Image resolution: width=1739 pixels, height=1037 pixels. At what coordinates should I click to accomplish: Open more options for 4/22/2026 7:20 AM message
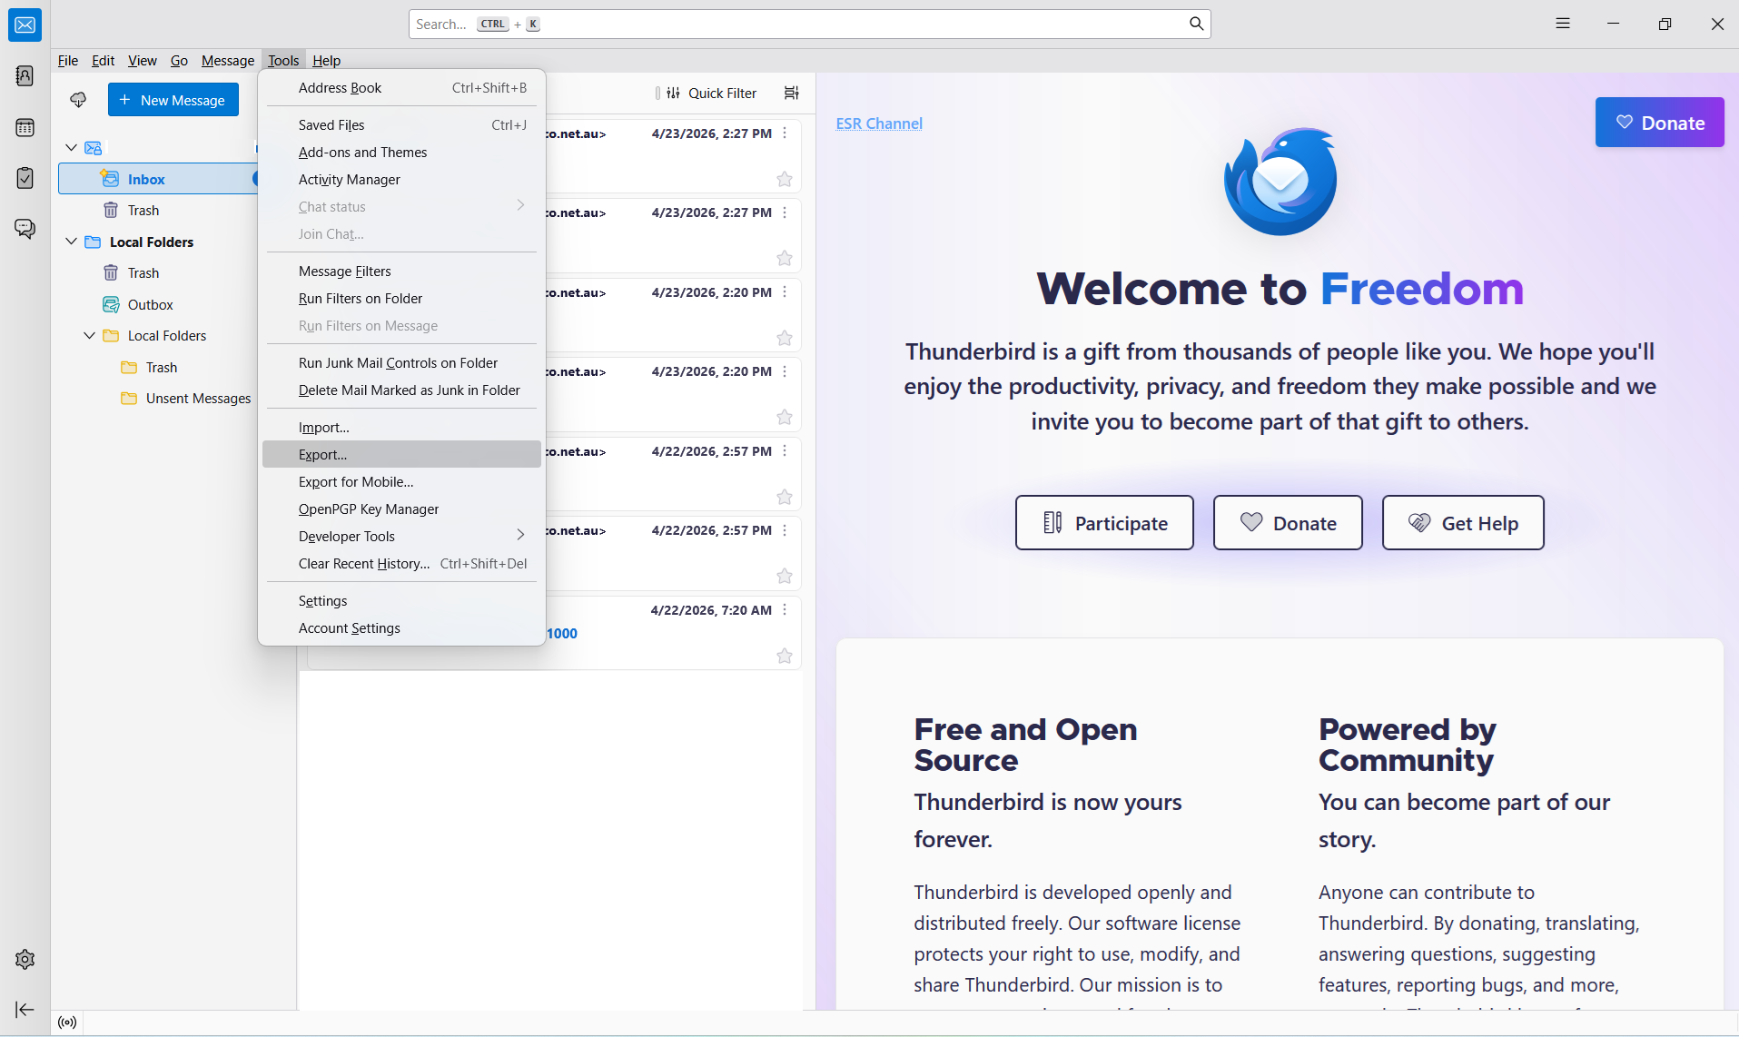[x=785, y=609]
